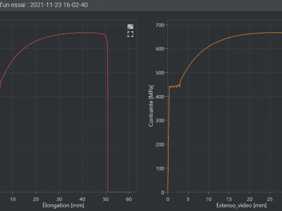Click the 40 tick on the Élongation axis
The height and width of the screenshot is (211, 282).
(x=82, y=199)
